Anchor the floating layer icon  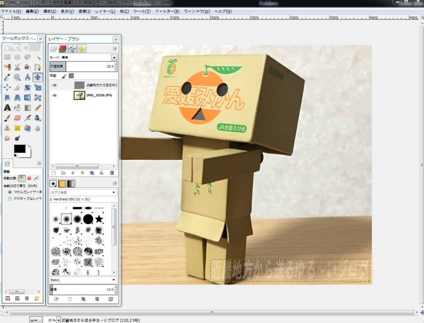coord(101,173)
